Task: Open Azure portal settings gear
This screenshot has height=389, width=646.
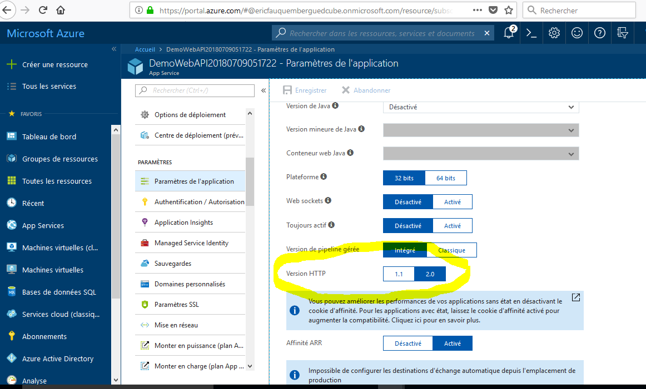Action: [x=554, y=33]
